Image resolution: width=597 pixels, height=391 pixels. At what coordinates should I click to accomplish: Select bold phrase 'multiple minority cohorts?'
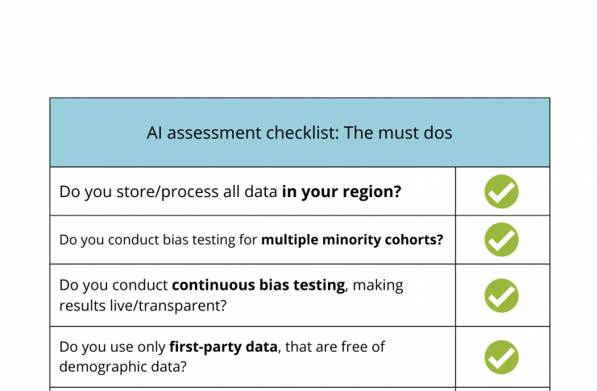pos(352,240)
